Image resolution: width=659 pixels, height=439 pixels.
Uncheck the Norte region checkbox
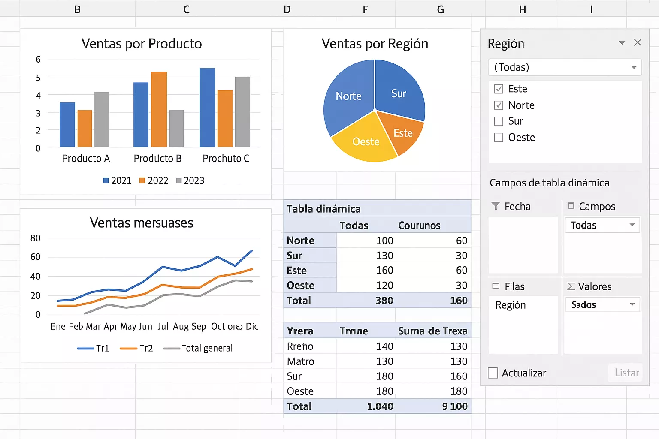pyautogui.click(x=499, y=105)
